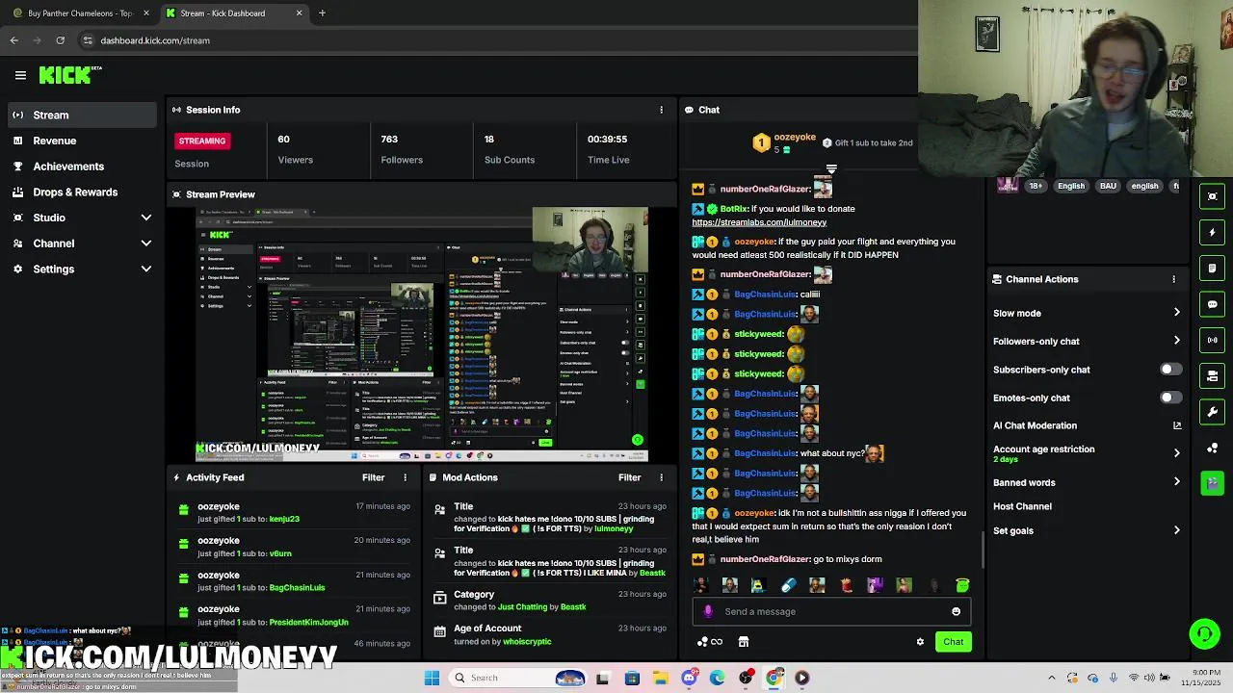Click the camera panel widget in right sidebar
Image resolution: width=1233 pixels, height=693 pixels.
(1212, 376)
